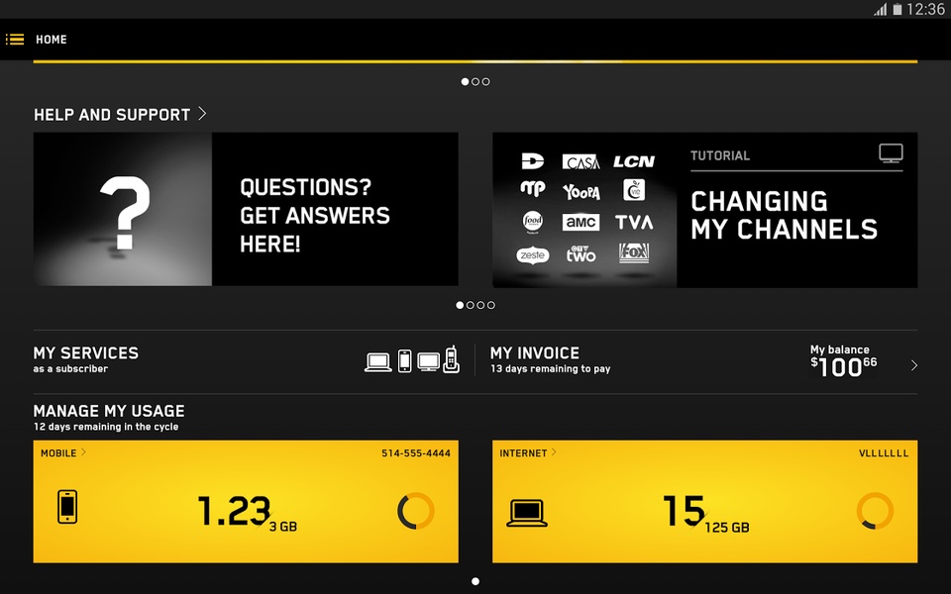
Task: Tap the smartphone icon in My Services
Action: tap(404, 360)
